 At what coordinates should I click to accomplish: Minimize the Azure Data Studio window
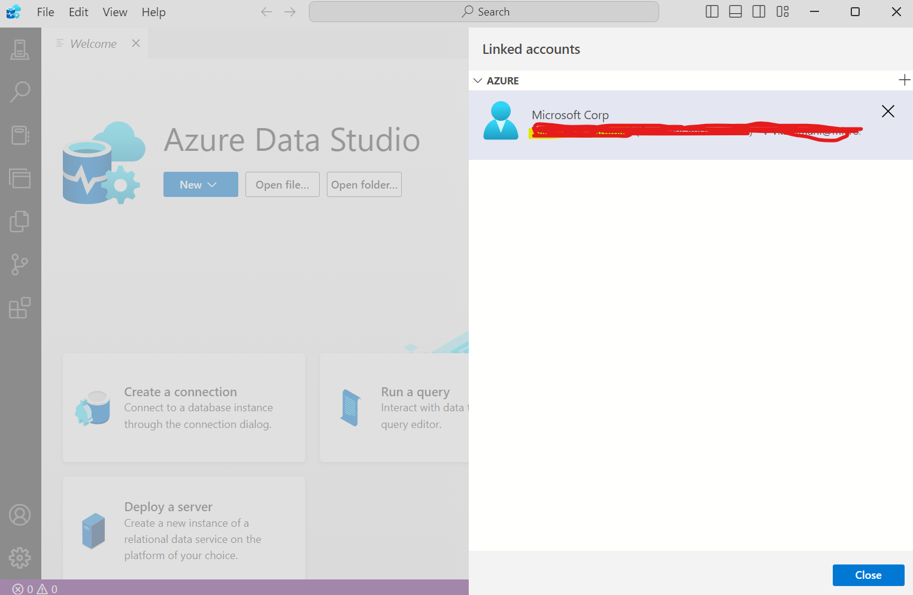(814, 12)
